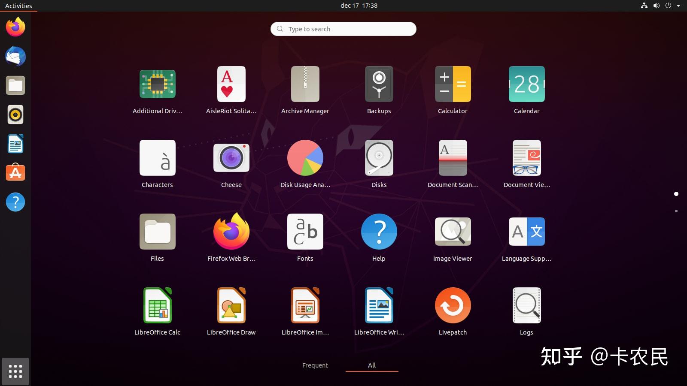
Task: Open Files from the app grid
Action: [x=158, y=232]
